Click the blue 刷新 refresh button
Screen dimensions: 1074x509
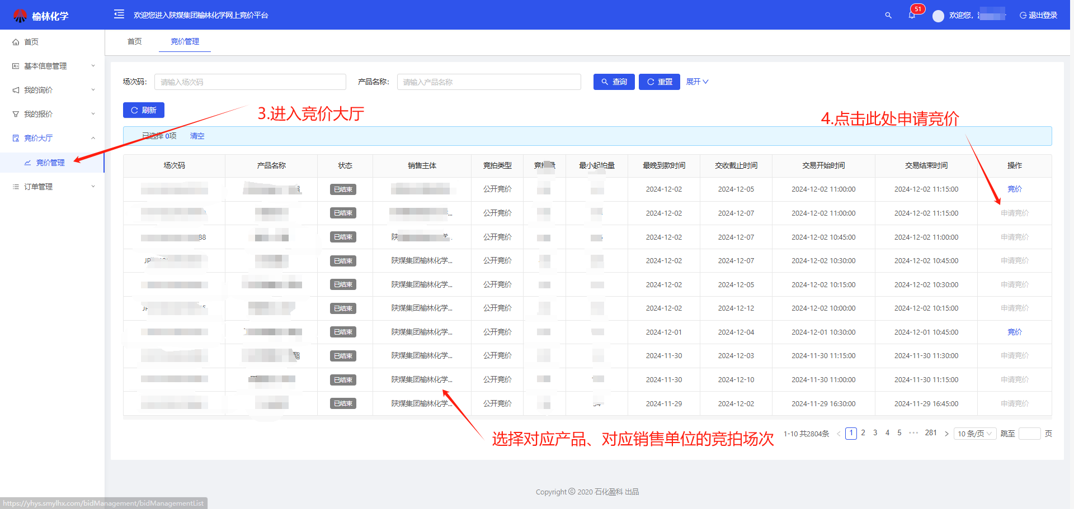[x=143, y=110]
